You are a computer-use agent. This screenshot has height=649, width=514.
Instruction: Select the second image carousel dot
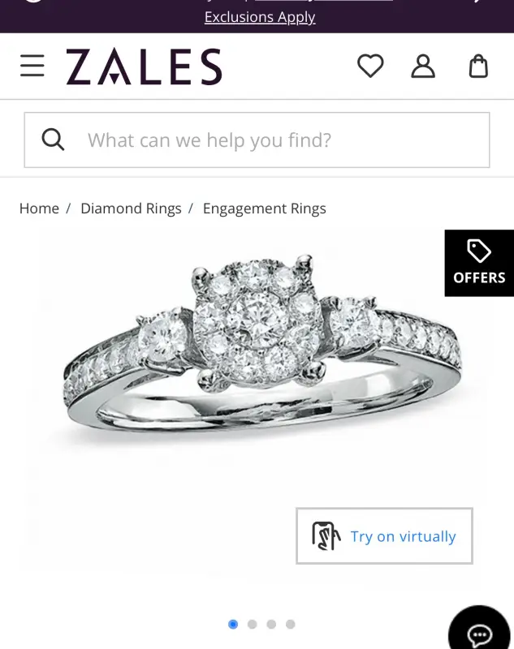pos(253,624)
